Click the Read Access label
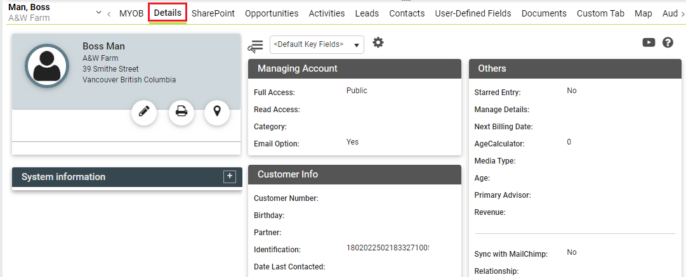 (277, 110)
